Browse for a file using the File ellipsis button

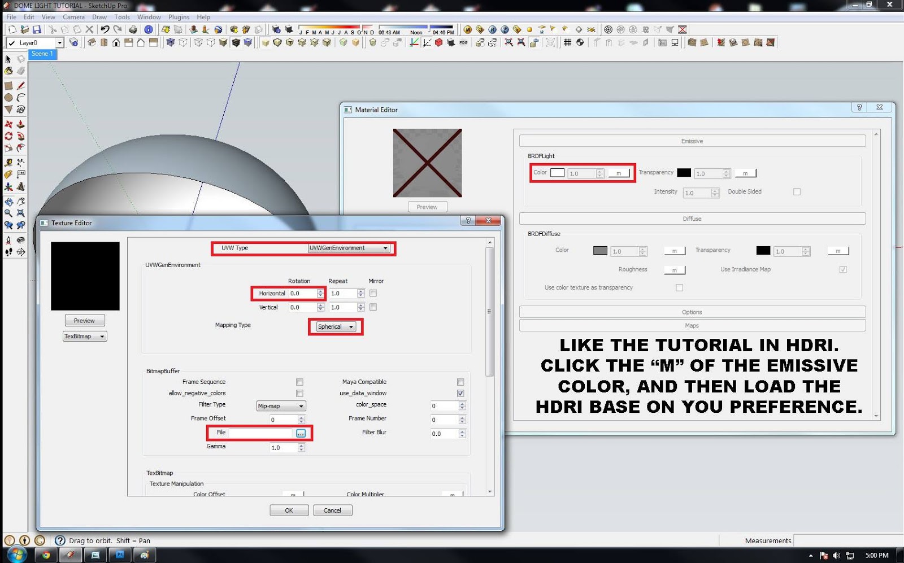click(x=301, y=433)
